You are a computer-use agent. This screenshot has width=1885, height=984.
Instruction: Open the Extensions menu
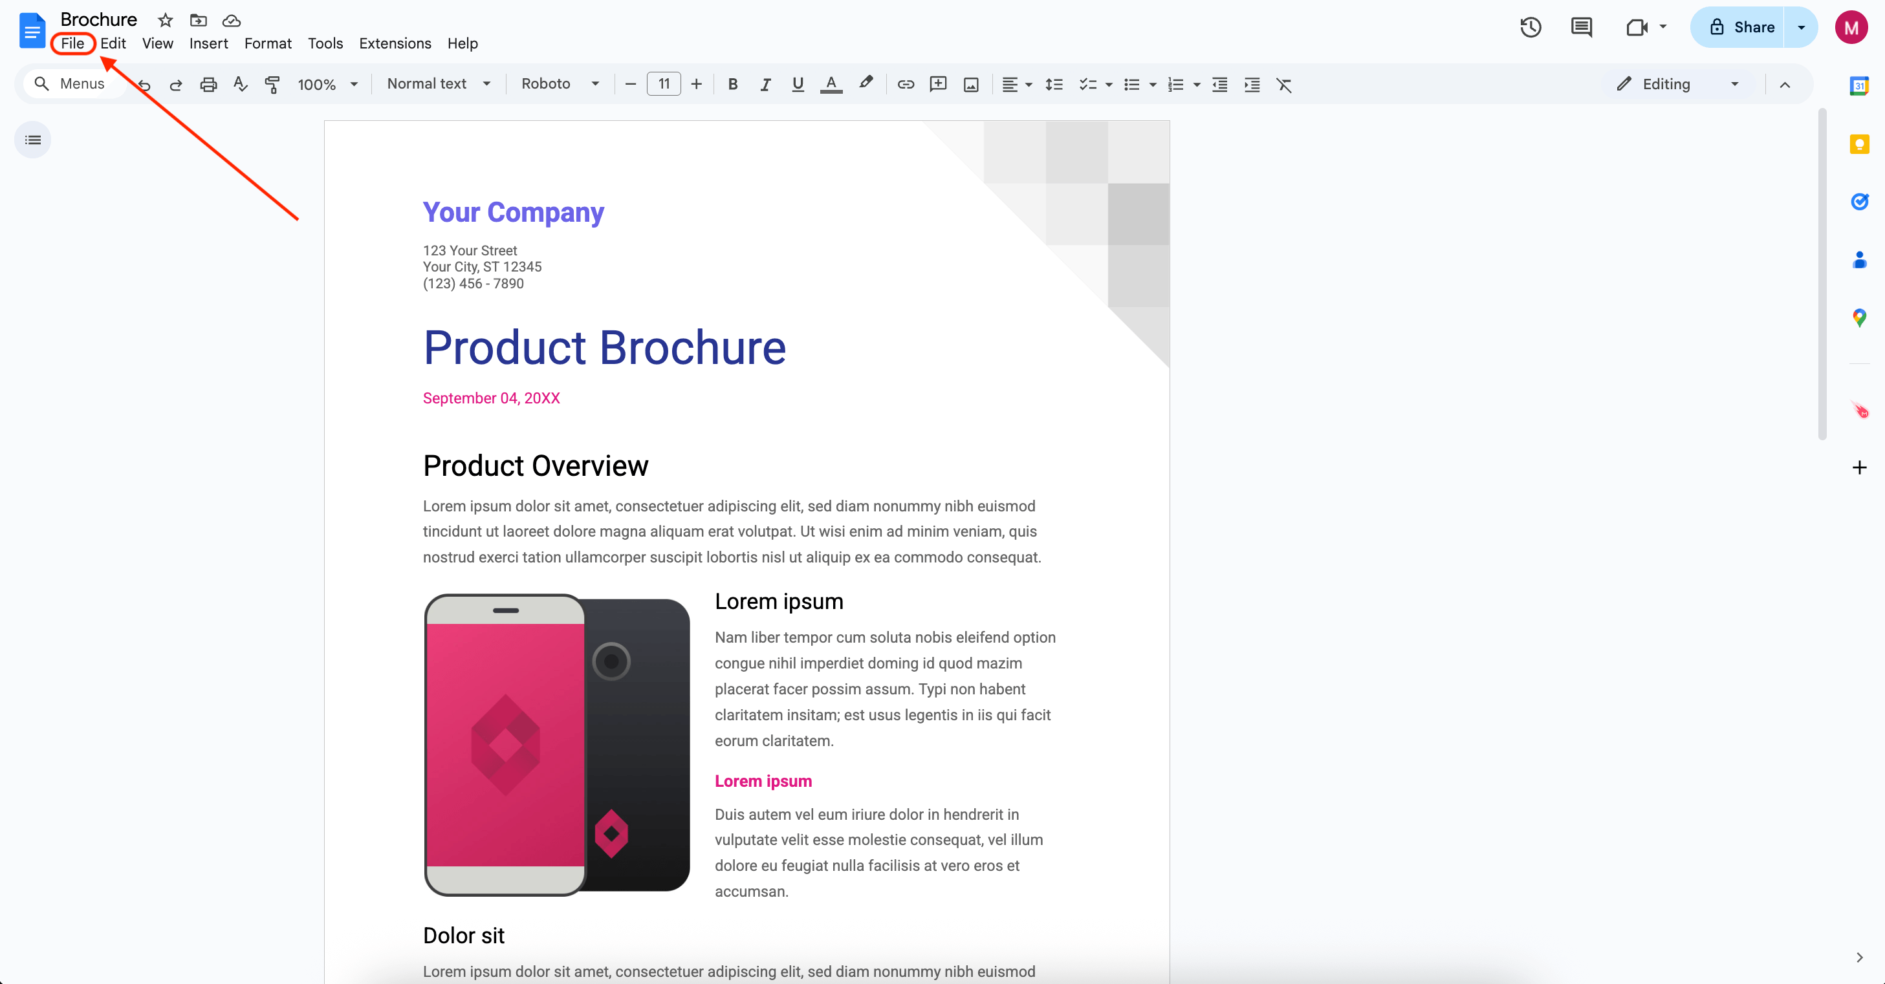point(395,43)
